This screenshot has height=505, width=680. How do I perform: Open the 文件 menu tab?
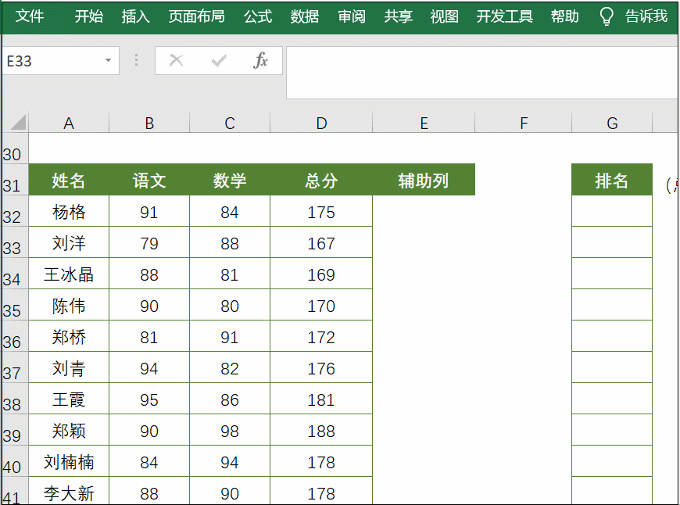[x=30, y=16]
